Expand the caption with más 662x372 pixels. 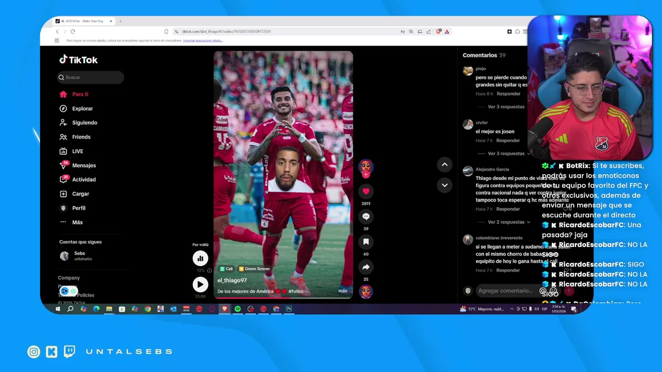[342, 291]
